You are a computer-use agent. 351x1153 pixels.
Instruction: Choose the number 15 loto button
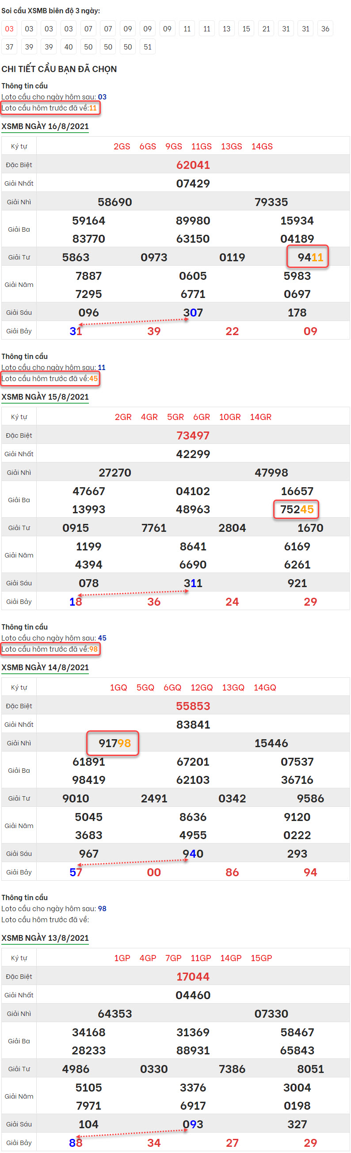(246, 29)
